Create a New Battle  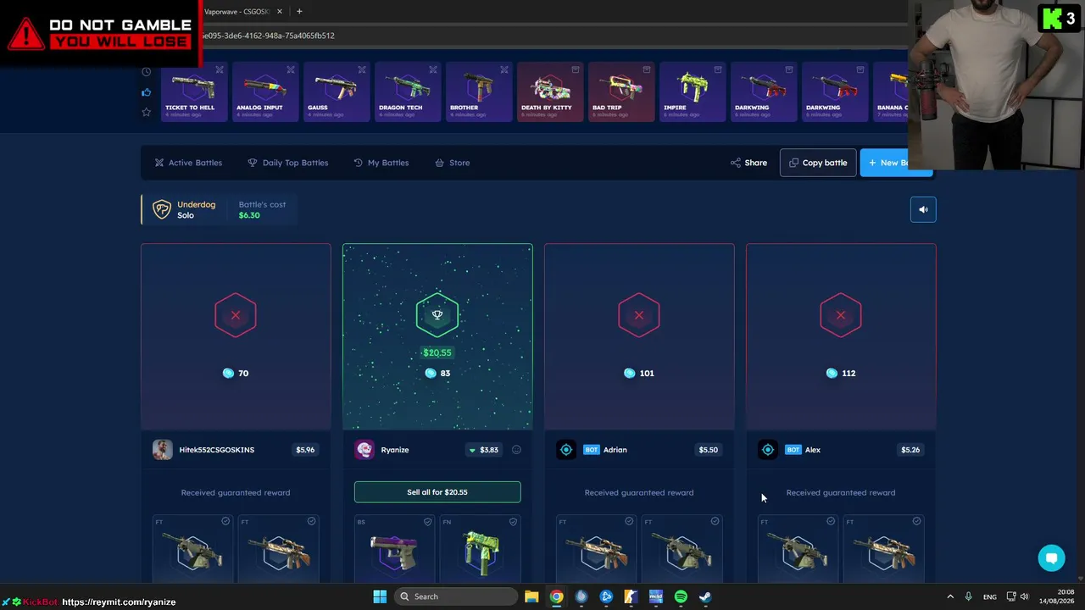(896, 163)
